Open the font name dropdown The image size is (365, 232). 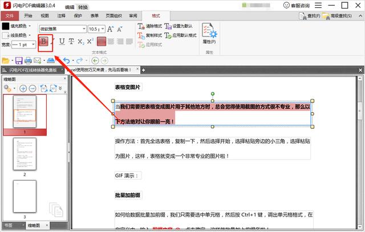click(84, 29)
